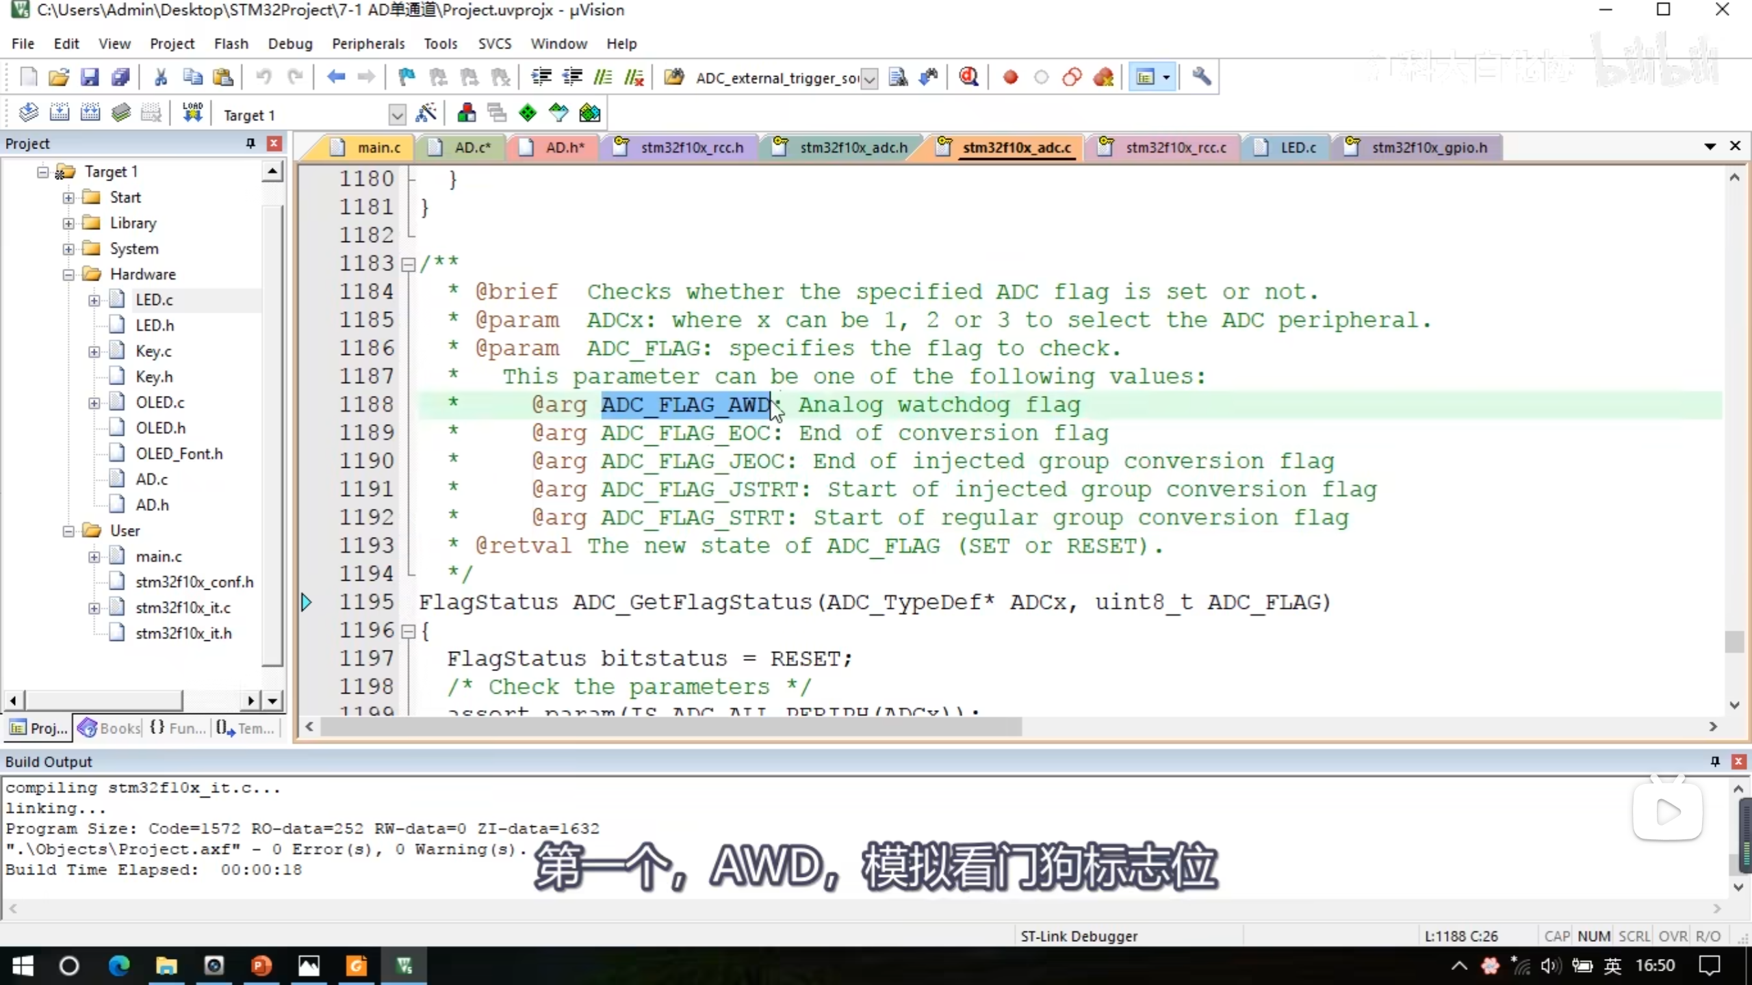Open File Explorer from the taskbar
The image size is (1752, 985).
pos(166,966)
